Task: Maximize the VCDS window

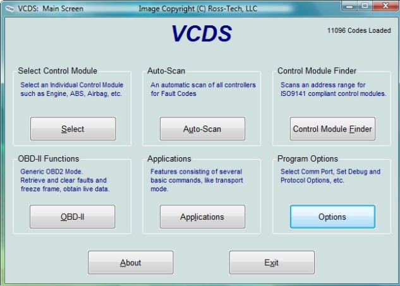Action: [365, 6]
